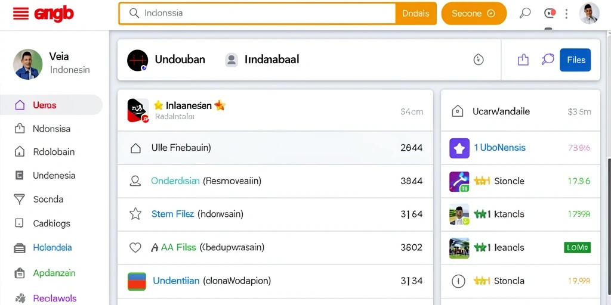Image resolution: width=611 pixels, height=305 pixels.
Task: Click the Holendeia briefcase icon
Action: pos(20,248)
